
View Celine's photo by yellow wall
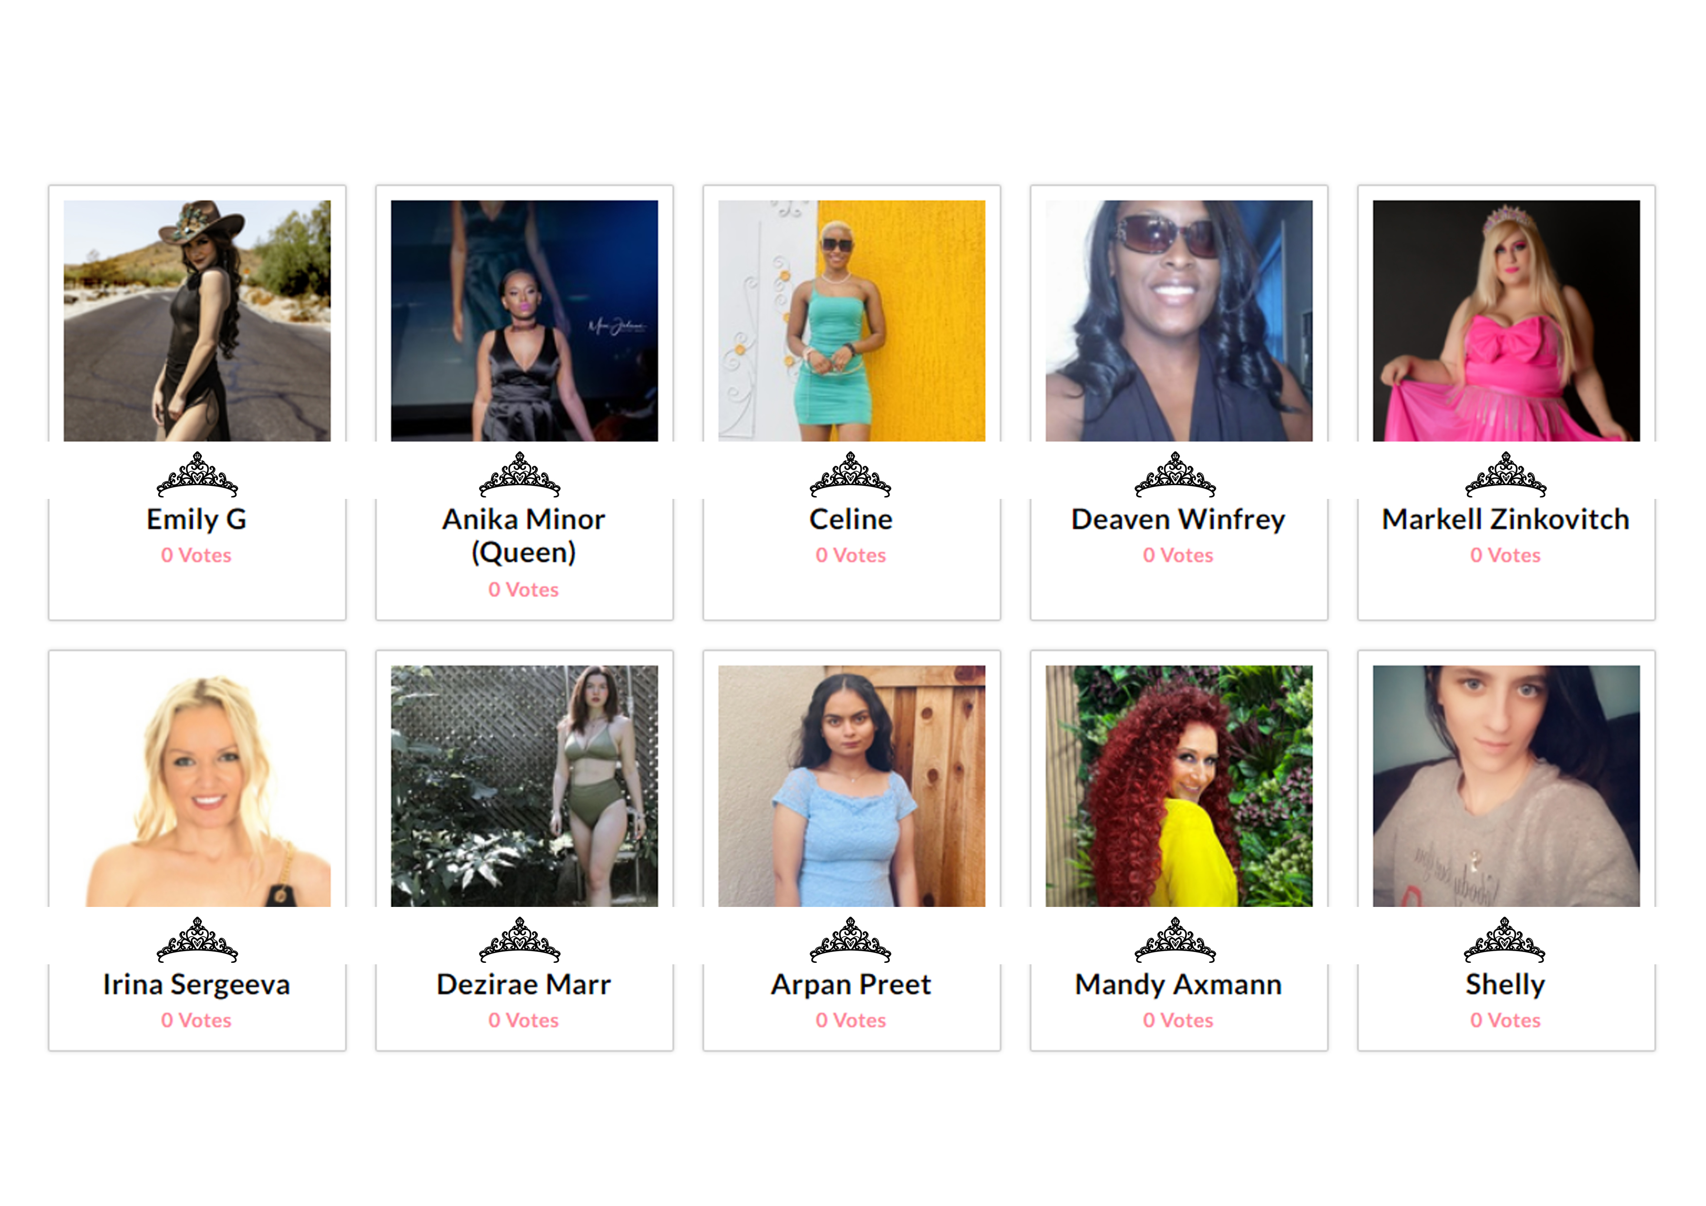(x=852, y=320)
